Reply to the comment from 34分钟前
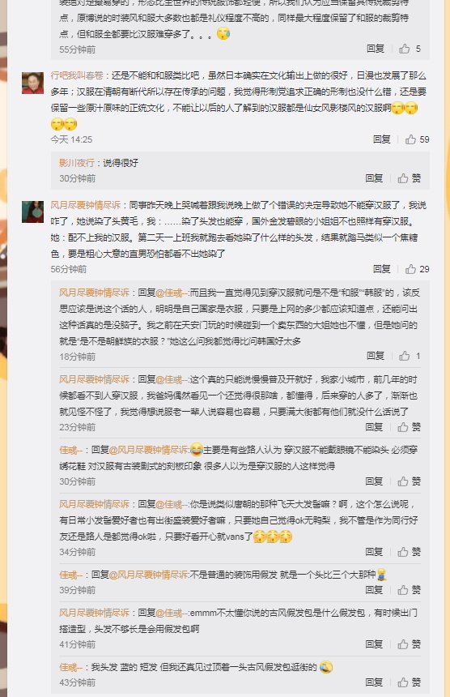Image resolution: width=450 pixels, height=697 pixels. pyautogui.click(x=374, y=552)
